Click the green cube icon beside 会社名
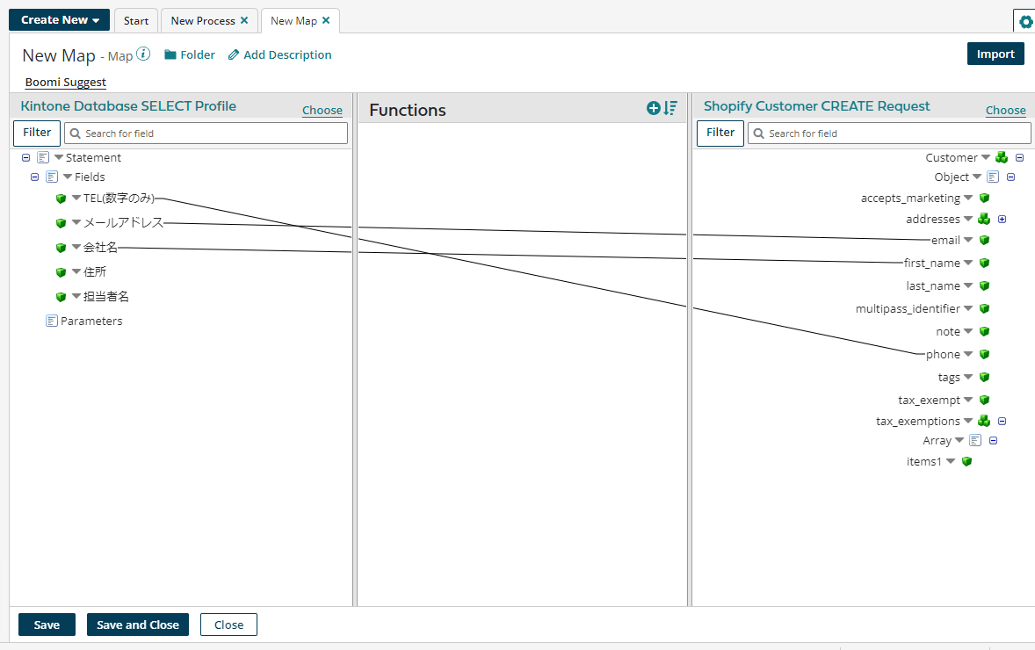This screenshot has width=1035, height=650. coord(62,248)
